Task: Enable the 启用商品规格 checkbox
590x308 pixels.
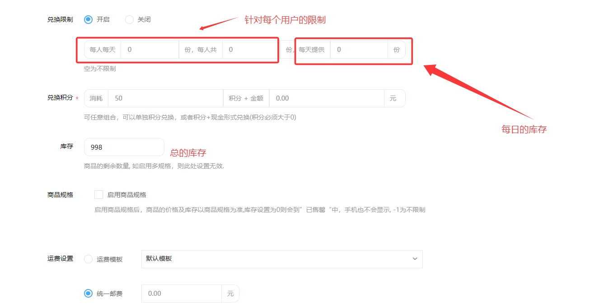Action: pyautogui.click(x=98, y=195)
